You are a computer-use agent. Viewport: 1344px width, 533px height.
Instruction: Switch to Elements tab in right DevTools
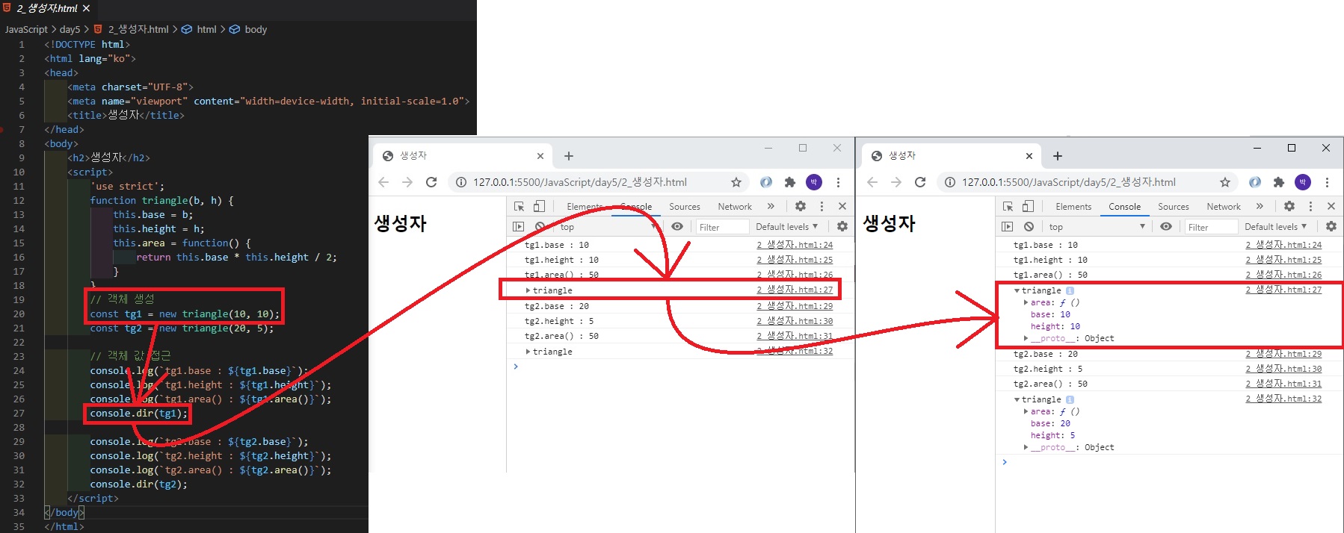pos(1073,207)
